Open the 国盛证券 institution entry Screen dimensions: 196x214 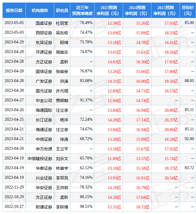(x=44, y=23)
